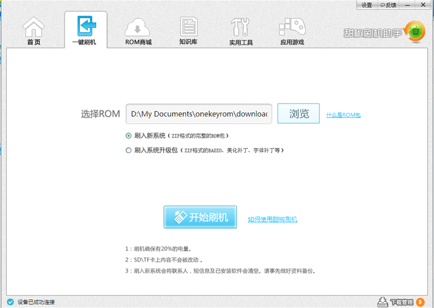Click the device connected checkmark icon
Viewport: 434px width, 308px height.
click(x=11, y=302)
